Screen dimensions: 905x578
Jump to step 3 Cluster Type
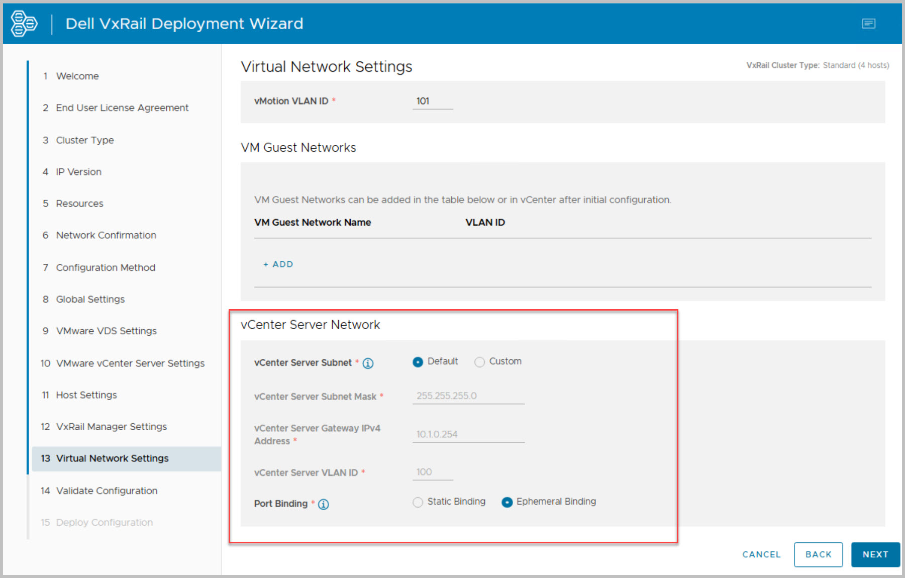(x=85, y=140)
